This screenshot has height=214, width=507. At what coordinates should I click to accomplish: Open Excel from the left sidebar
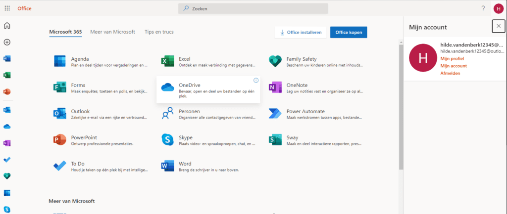[x=7, y=75]
